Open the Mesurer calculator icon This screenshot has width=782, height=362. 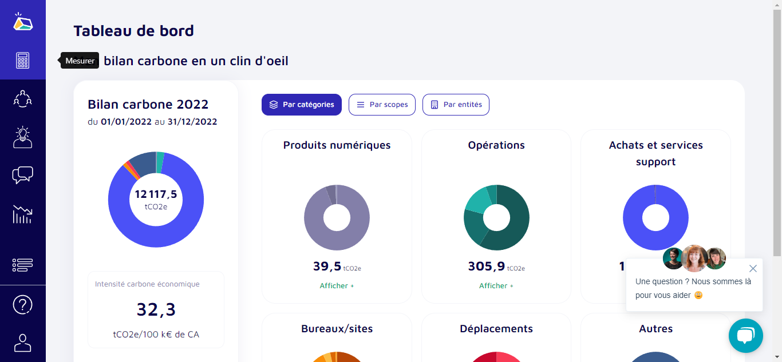[x=22, y=60]
